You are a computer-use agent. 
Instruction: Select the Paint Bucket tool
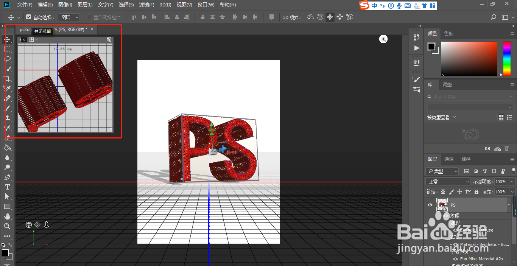(x=7, y=148)
